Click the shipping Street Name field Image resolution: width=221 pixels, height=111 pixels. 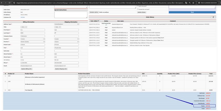click(x=67, y=57)
